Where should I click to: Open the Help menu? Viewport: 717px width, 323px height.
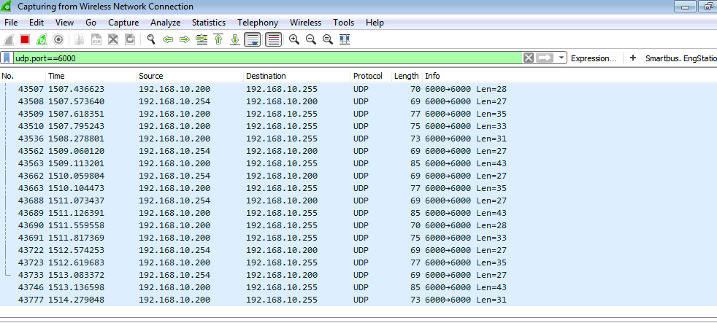[375, 23]
